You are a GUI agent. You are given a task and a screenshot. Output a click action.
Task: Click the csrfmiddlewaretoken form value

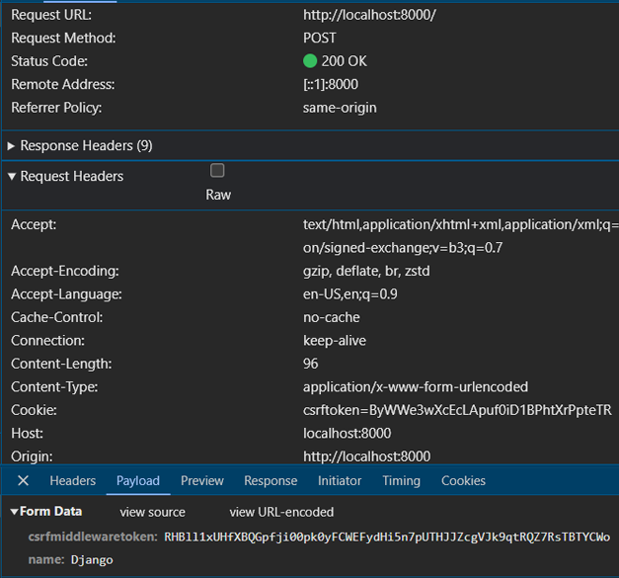point(387,537)
